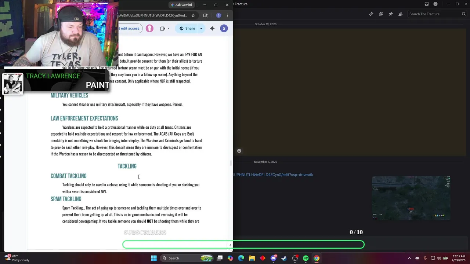Viewport: 470px width, 264px height.
Task: Click the centered TACKLING heading
Action: click(x=127, y=166)
